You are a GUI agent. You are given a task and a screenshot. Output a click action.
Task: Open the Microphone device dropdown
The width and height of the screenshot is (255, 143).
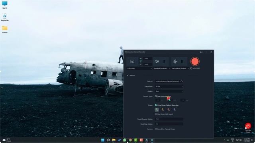[180, 68]
